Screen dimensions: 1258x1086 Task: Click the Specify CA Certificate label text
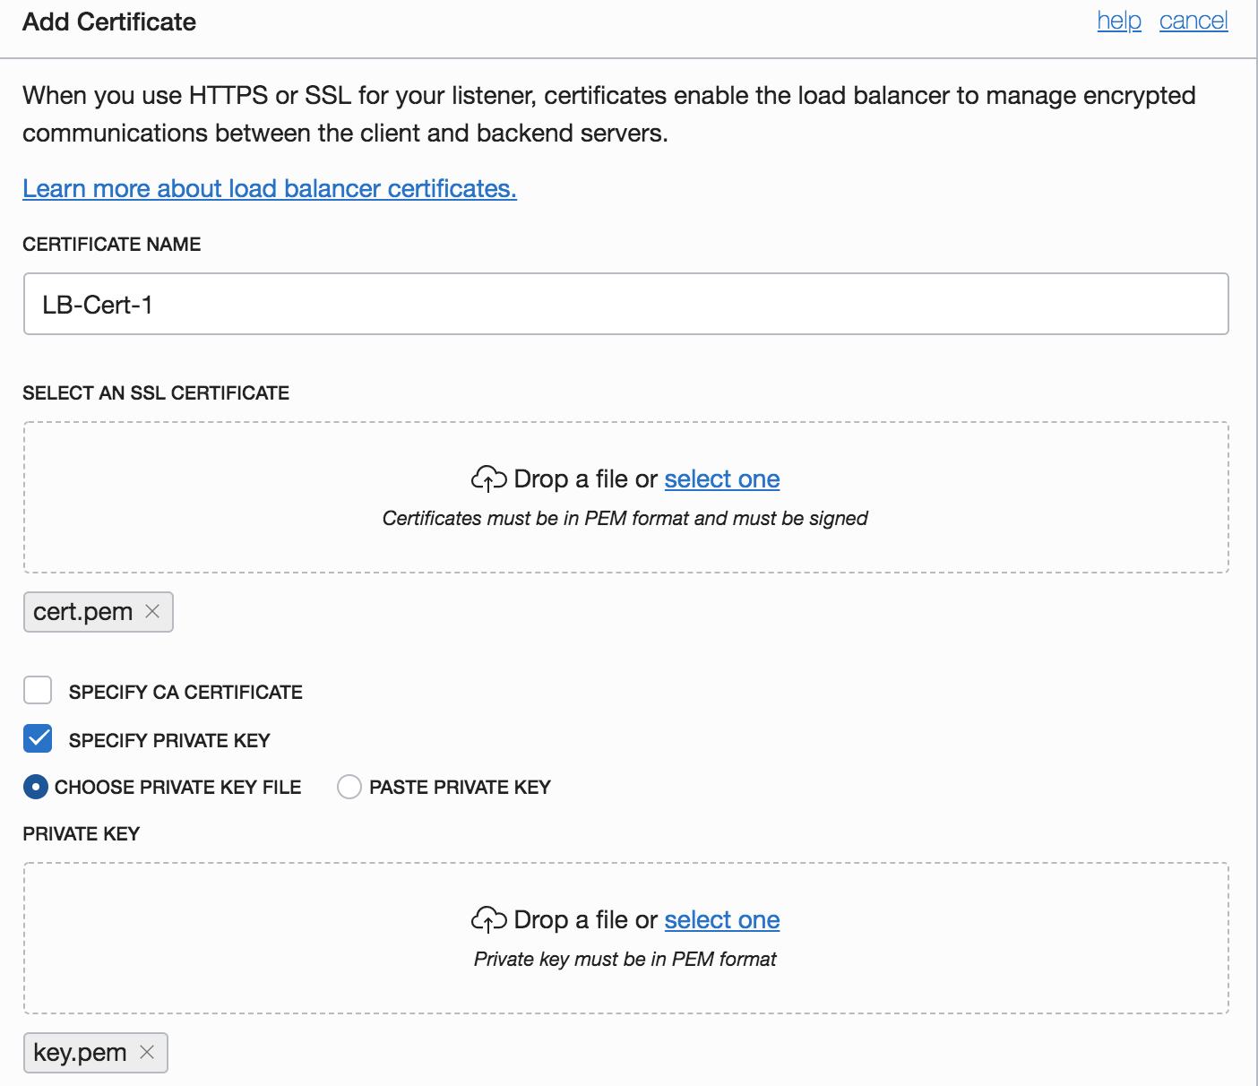[x=185, y=693]
